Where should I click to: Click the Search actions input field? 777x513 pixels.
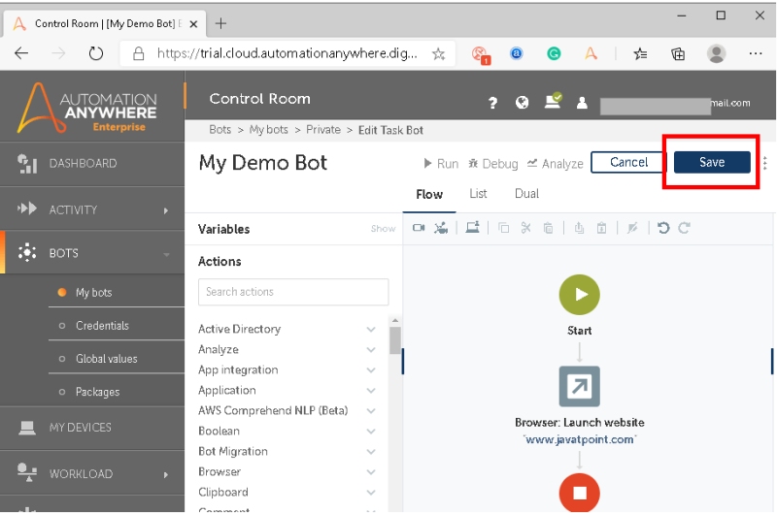click(x=293, y=292)
